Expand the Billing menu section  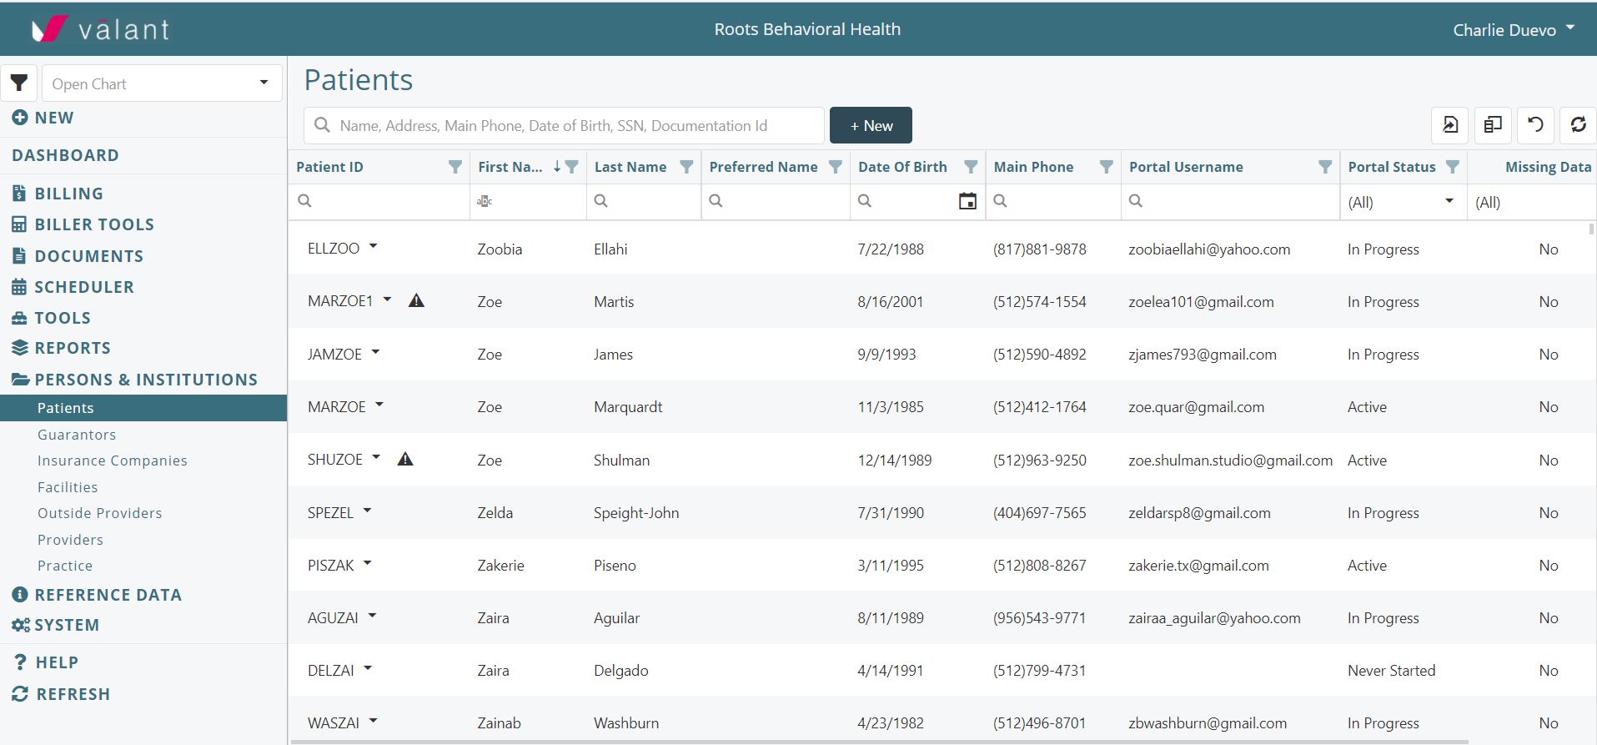[68, 194]
